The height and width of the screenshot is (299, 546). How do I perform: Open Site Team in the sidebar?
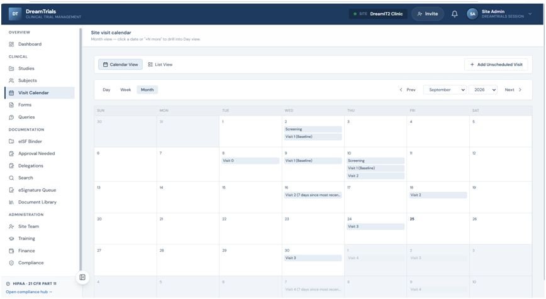(x=40, y=227)
